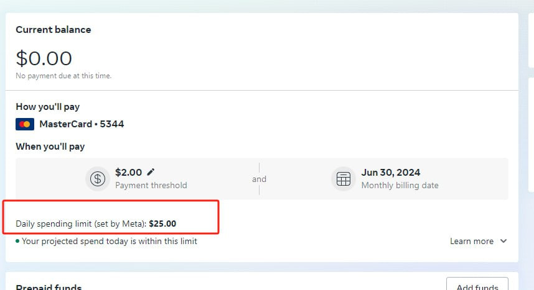Click the green projected spend status dot

[x=17, y=241]
